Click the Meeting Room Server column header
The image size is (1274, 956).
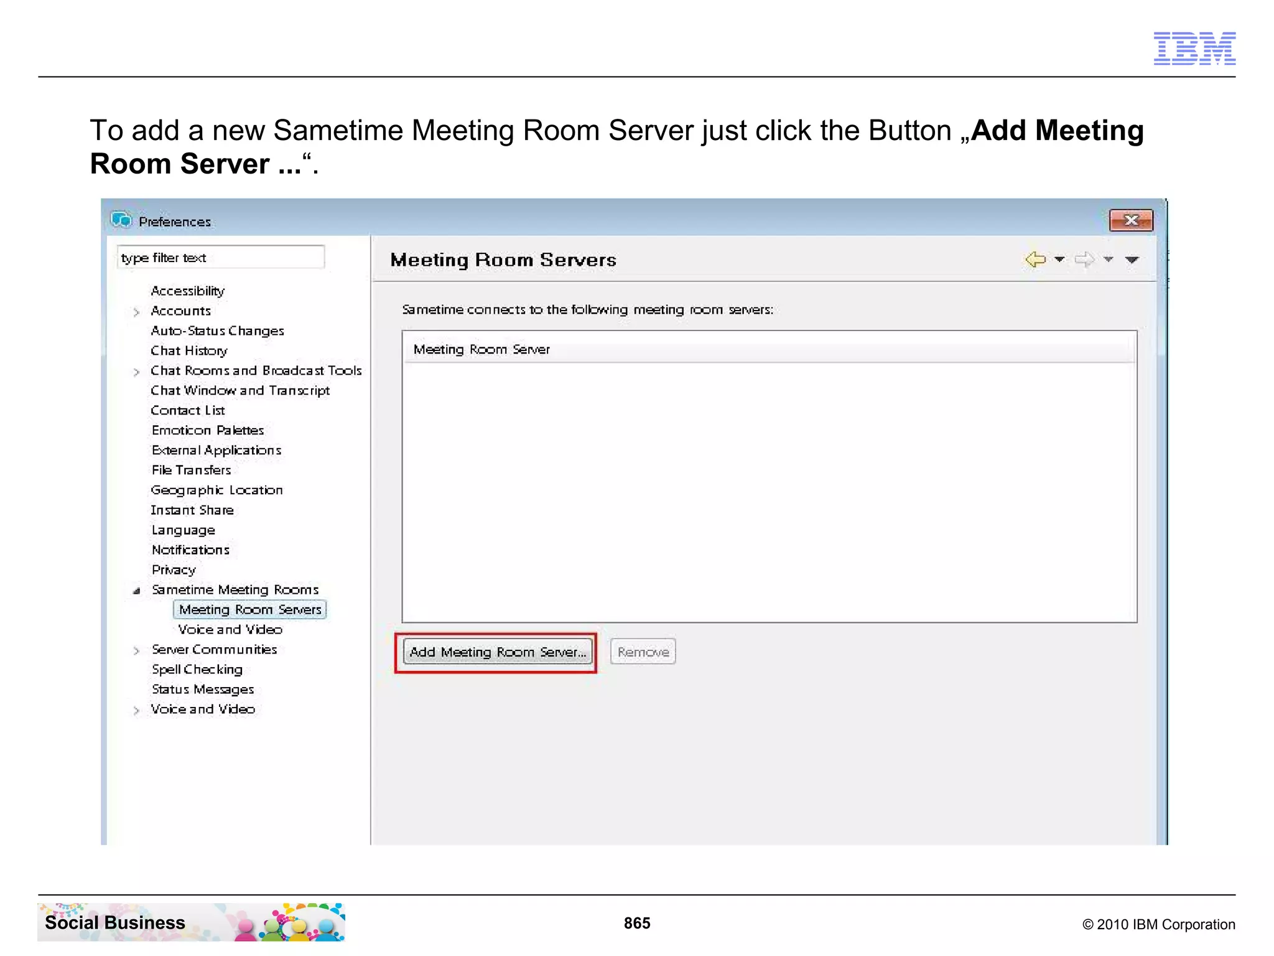[x=769, y=349]
